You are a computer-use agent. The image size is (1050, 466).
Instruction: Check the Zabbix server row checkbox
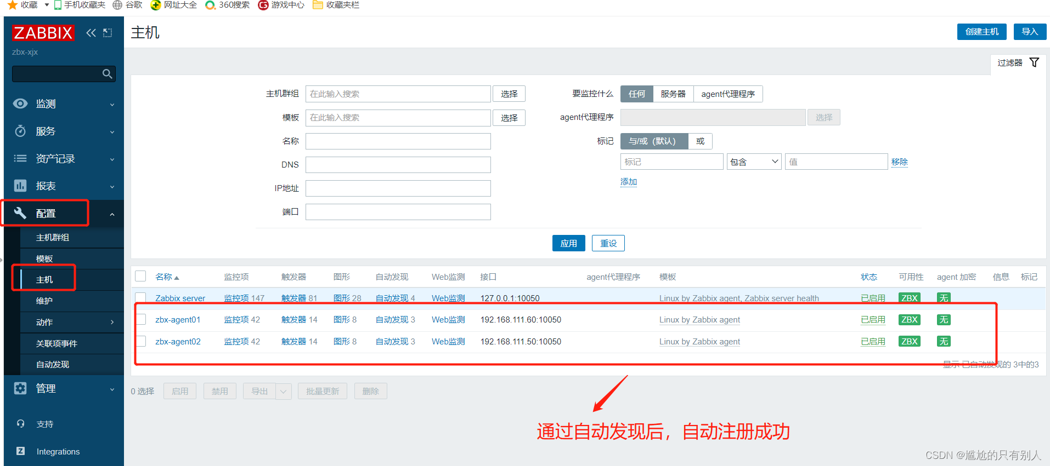point(140,298)
